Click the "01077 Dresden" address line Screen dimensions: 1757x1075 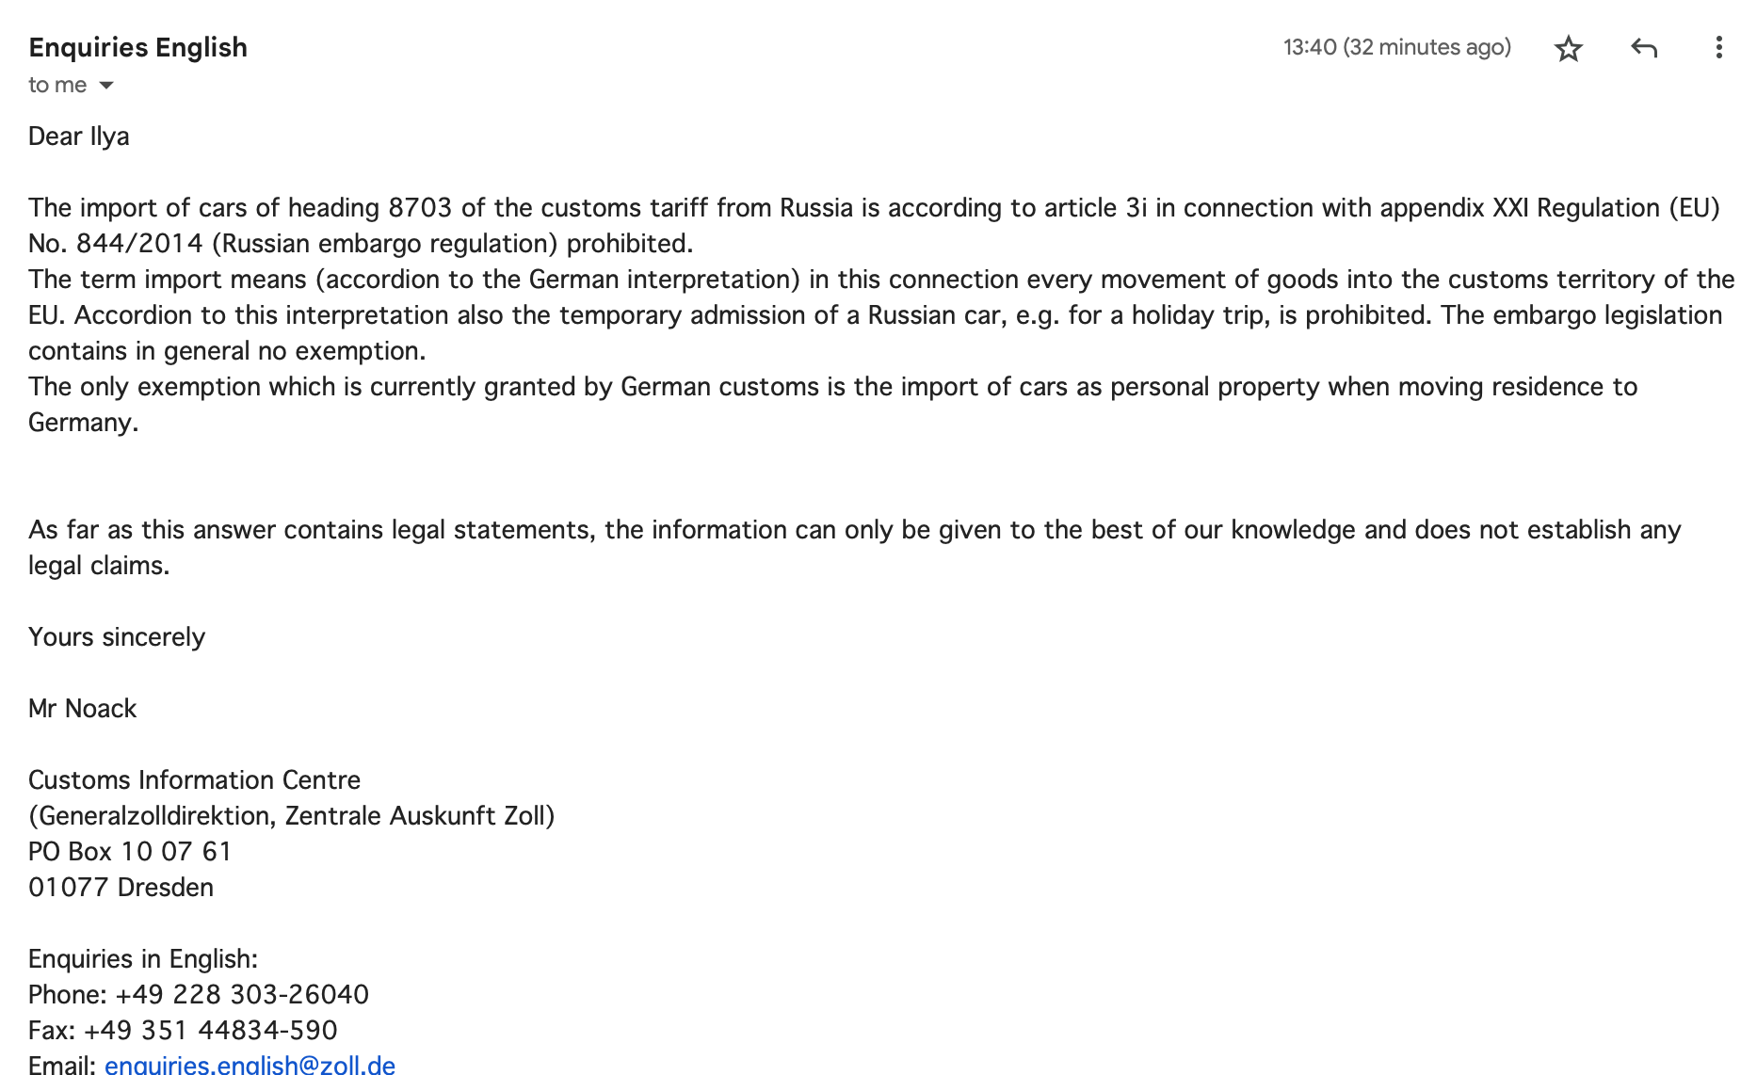[121, 888]
